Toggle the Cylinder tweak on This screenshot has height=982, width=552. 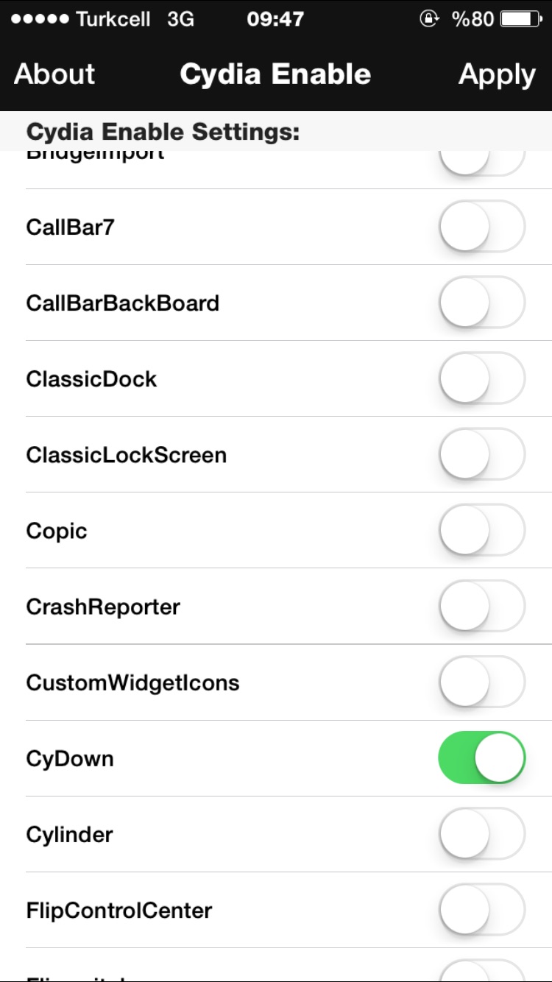click(482, 833)
